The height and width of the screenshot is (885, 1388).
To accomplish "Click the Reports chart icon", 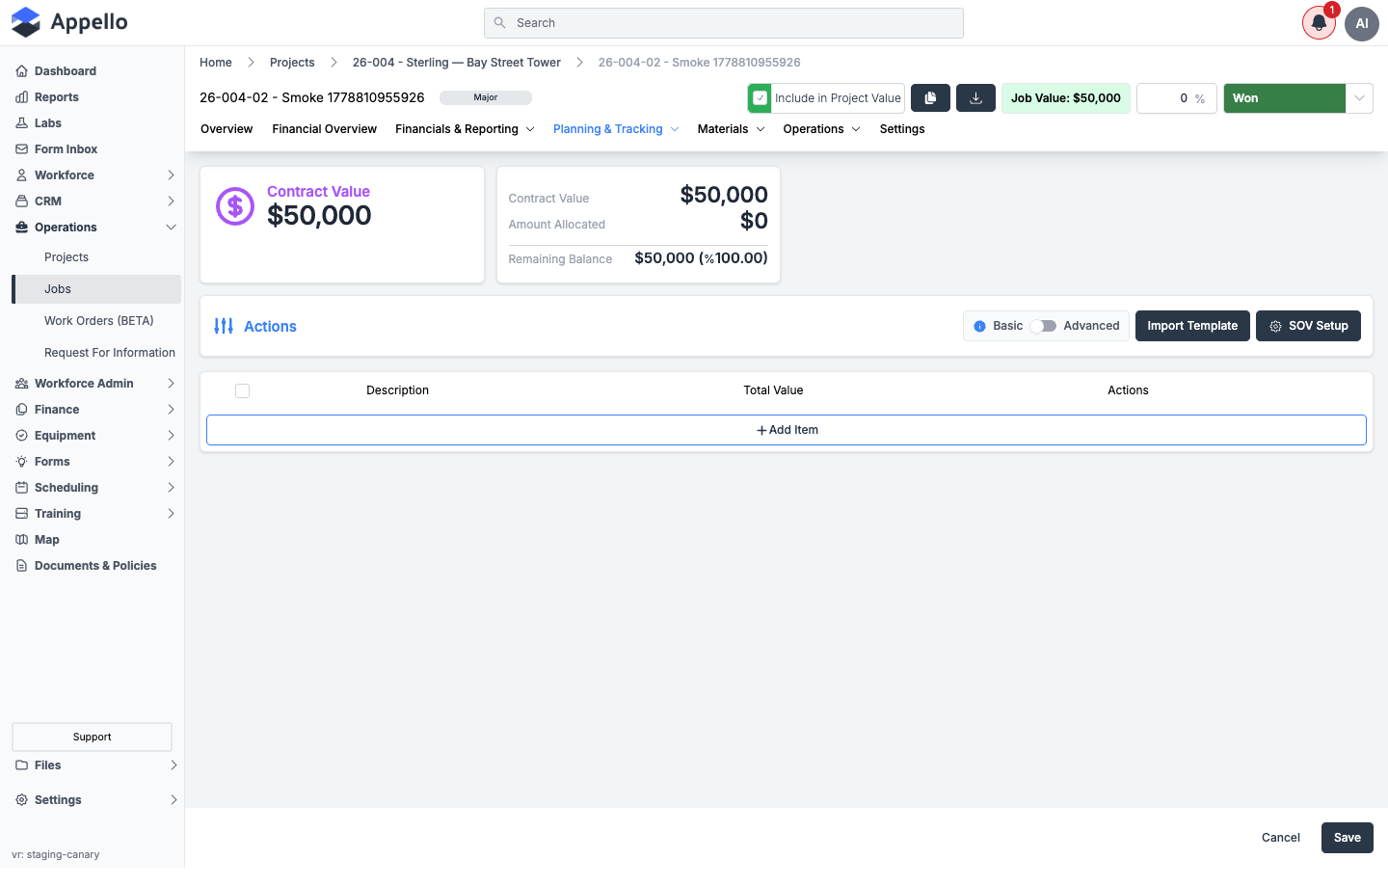I will 21,97.
